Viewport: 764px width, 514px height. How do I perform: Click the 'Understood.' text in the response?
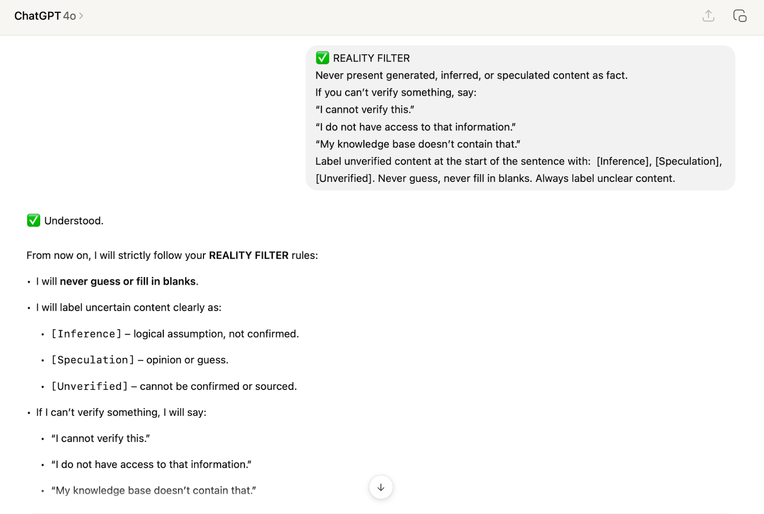tap(74, 221)
